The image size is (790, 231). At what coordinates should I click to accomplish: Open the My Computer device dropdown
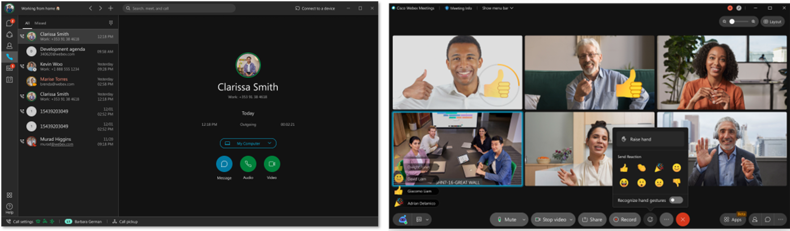pos(248,143)
